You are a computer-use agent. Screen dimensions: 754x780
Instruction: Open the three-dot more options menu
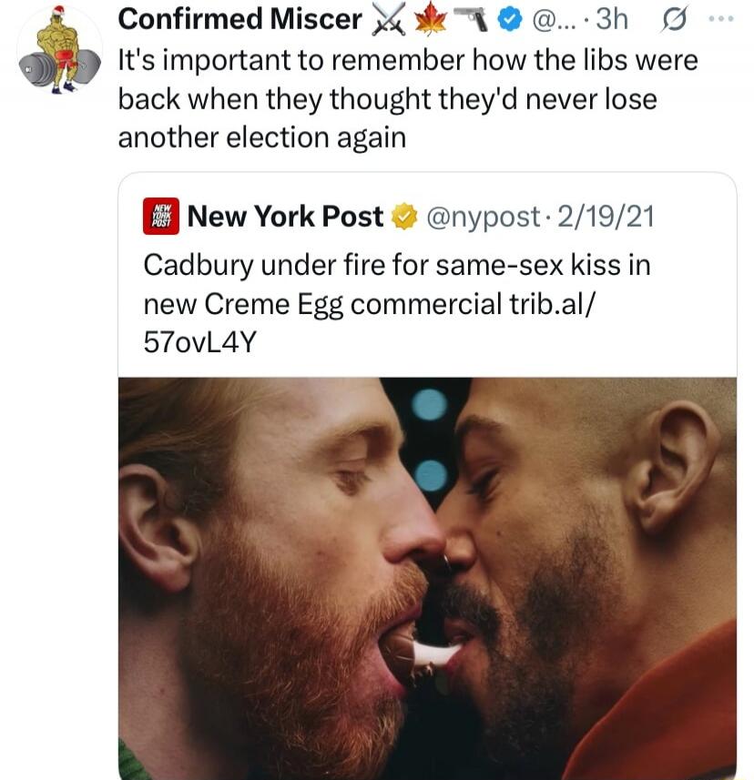[x=721, y=19]
